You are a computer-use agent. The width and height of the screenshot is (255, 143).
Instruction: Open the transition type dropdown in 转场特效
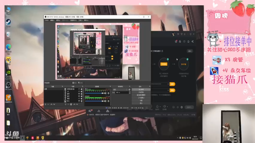pyautogui.click(x=120, y=90)
